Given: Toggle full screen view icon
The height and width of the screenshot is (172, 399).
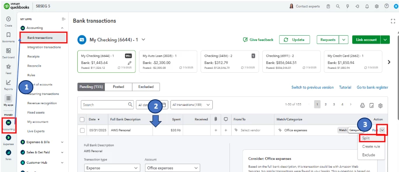Looking at the screenshot, I should pos(393,21).
